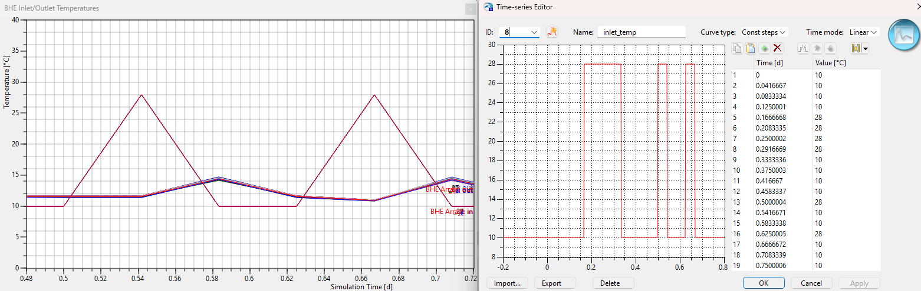This screenshot has width=921, height=291.
Task: Click the Cancel button
Action: 811,283
